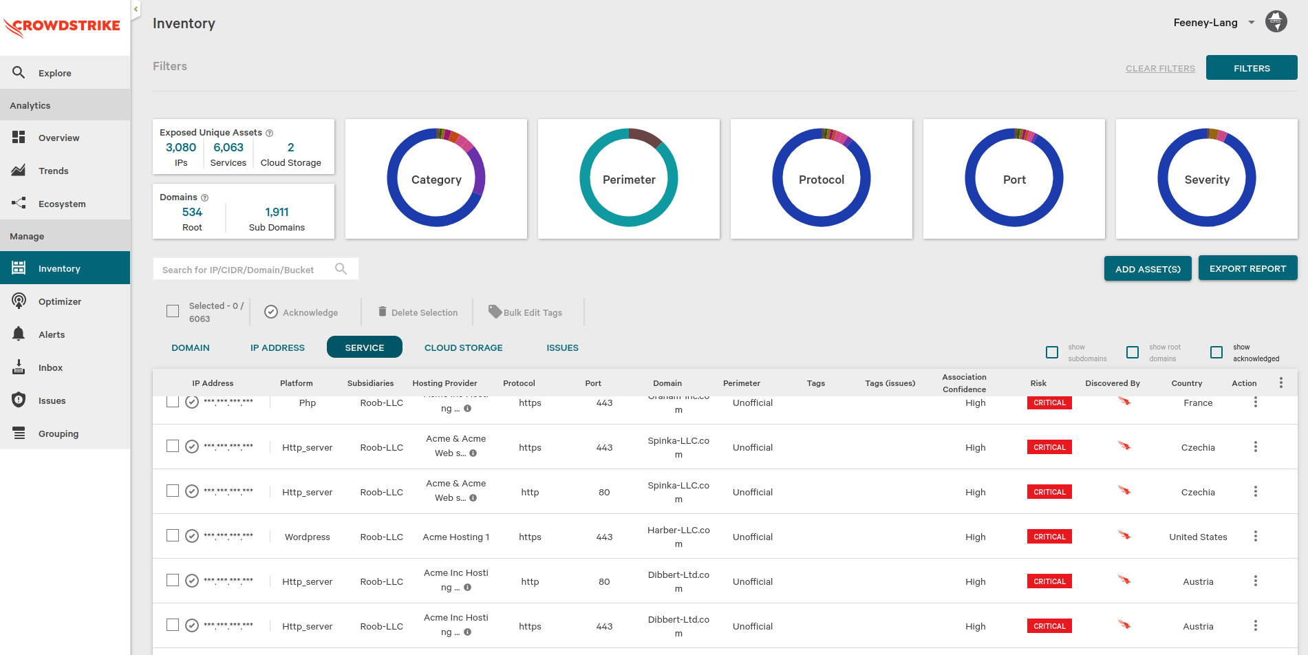Select the SERVICE tab
Screen dimensions: 1308x655
pos(365,347)
